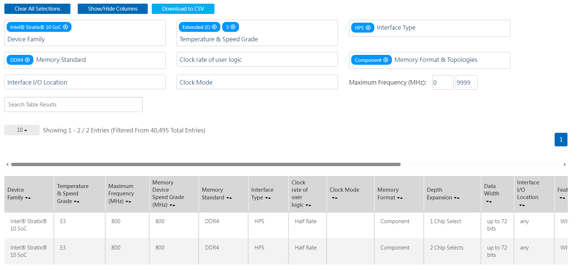Click the horizontal table scrollbar

(206, 165)
